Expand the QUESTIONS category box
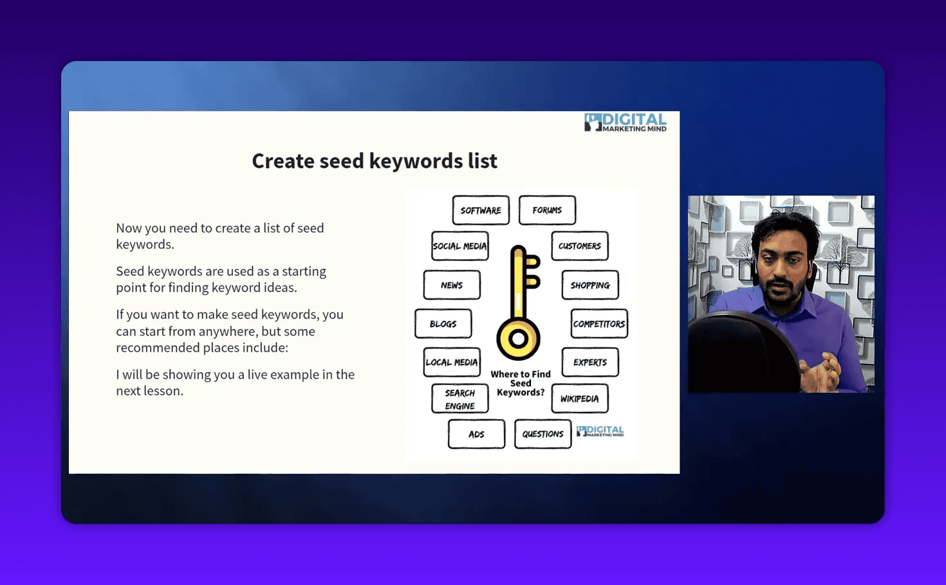Screen dimensions: 946x585 point(543,434)
